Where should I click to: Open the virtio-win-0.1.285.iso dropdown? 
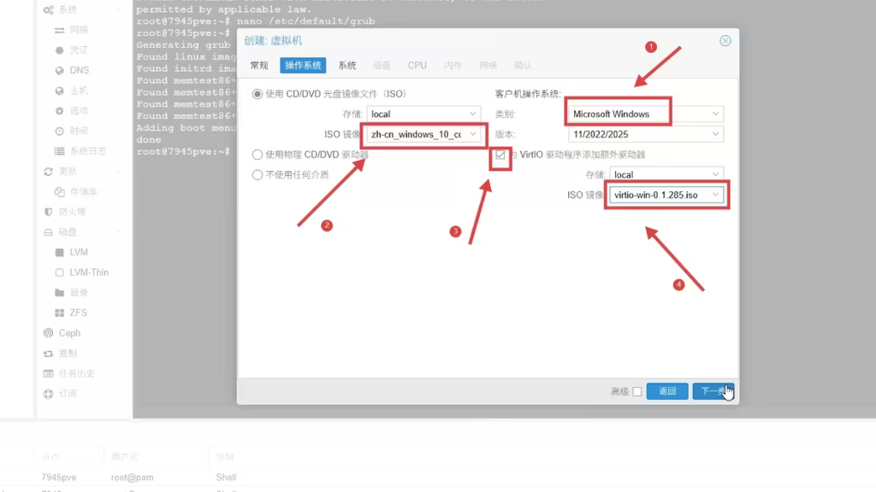[x=667, y=195]
